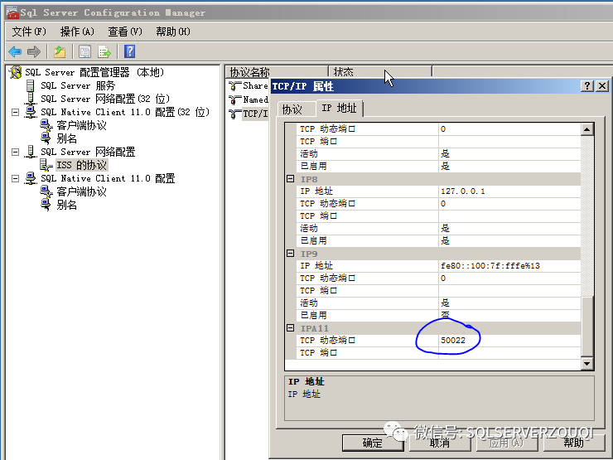
Task: Select SQL Server 配置管理器 (本地) root node
Action: [x=94, y=72]
